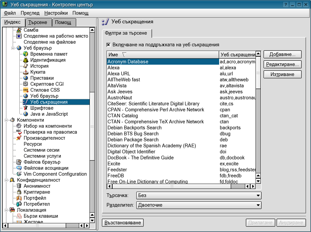Select the Криптиране padlock icon

[x=19, y=192]
